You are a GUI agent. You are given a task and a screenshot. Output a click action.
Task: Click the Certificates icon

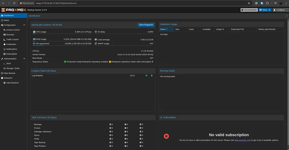(4, 44)
